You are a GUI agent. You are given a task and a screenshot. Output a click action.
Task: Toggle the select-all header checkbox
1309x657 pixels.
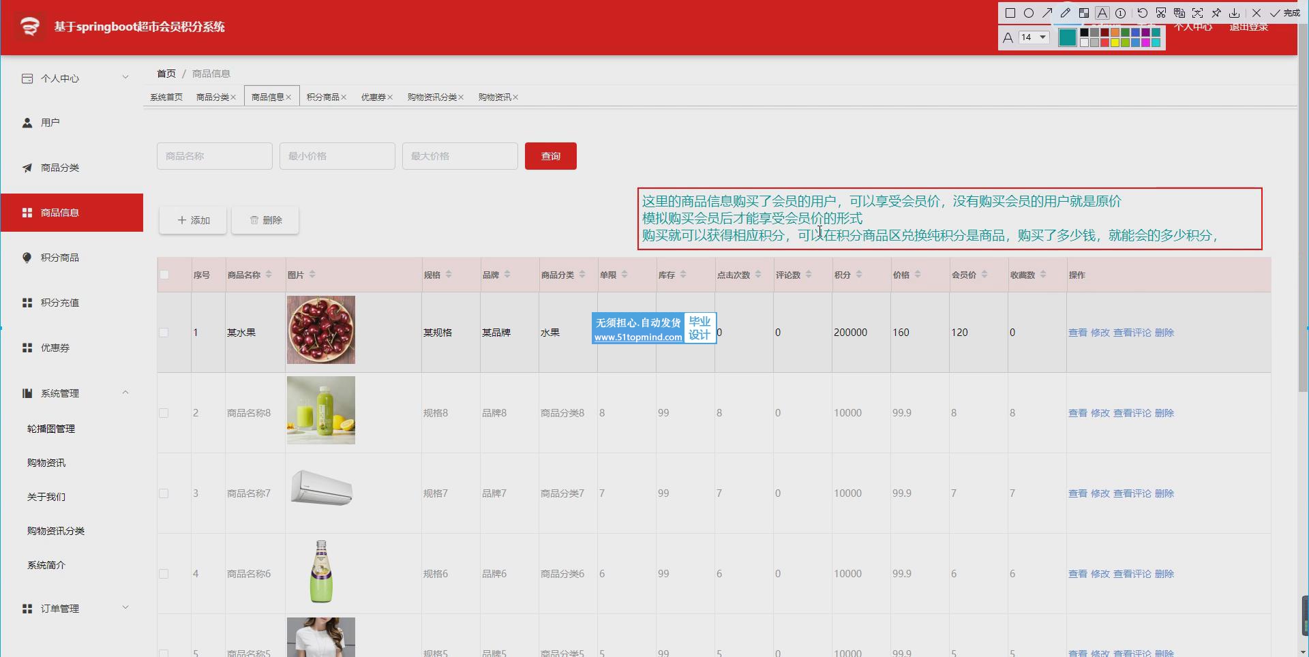[x=164, y=275]
